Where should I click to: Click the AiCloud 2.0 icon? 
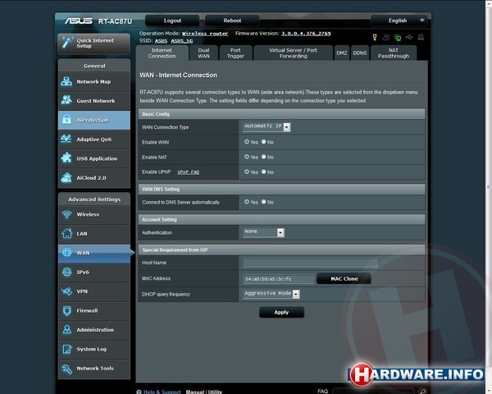pyautogui.click(x=66, y=177)
